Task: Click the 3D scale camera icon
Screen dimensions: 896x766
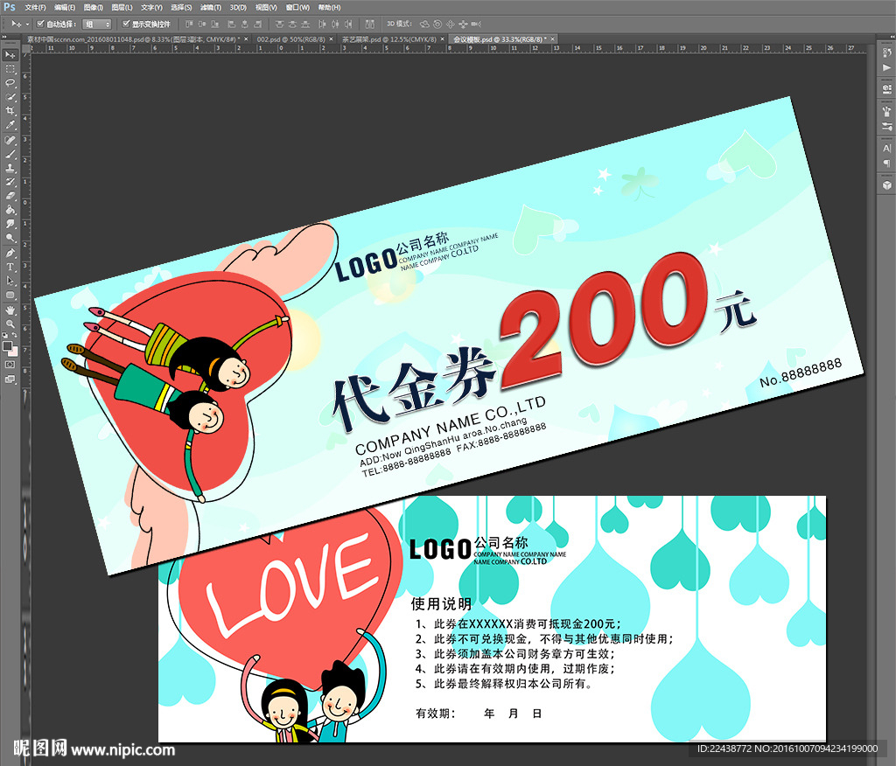Action: tap(476, 24)
